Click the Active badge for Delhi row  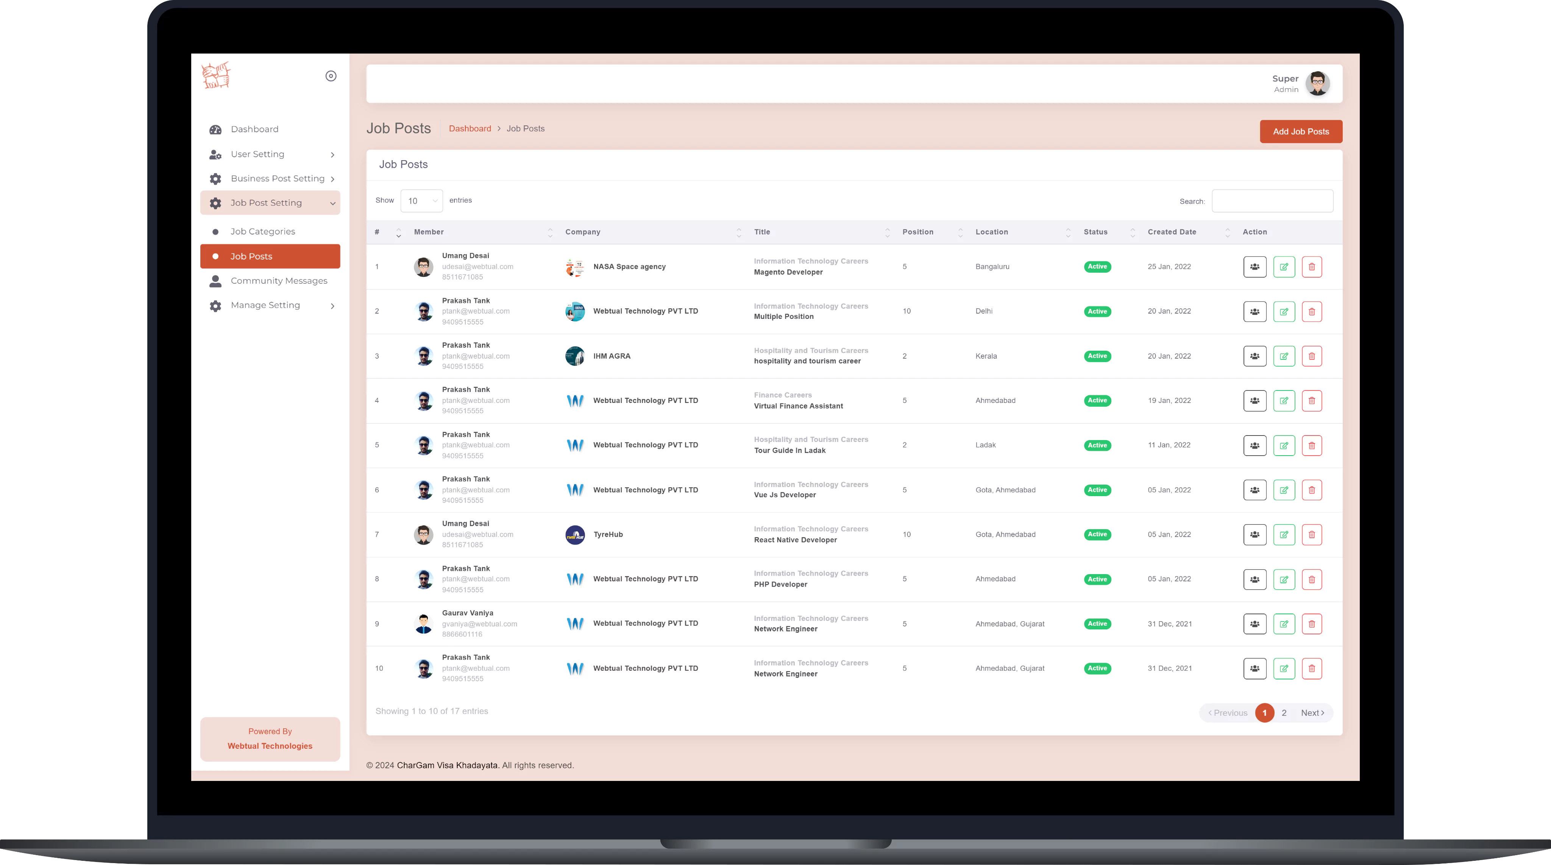coord(1097,311)
